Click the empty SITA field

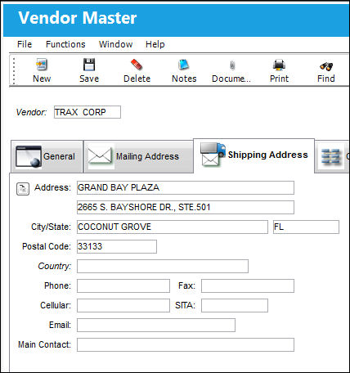[235, 305]
